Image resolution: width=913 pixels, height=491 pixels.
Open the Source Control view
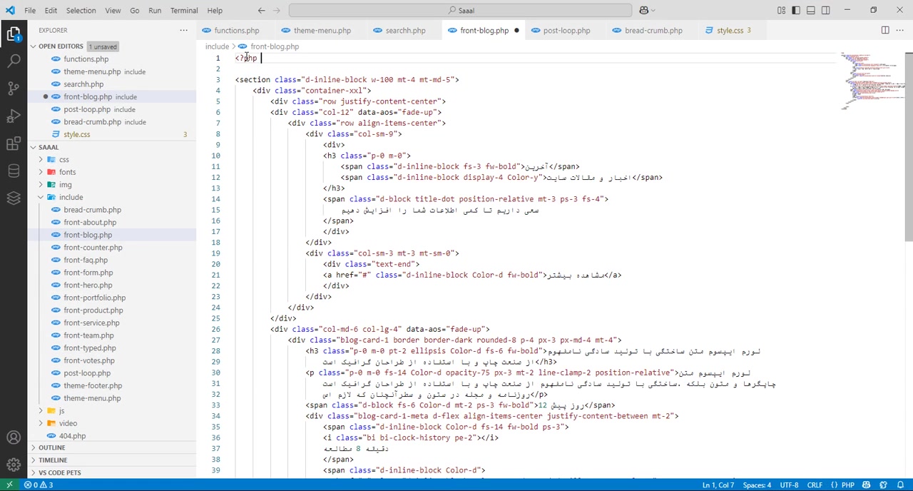click(14, 88)
